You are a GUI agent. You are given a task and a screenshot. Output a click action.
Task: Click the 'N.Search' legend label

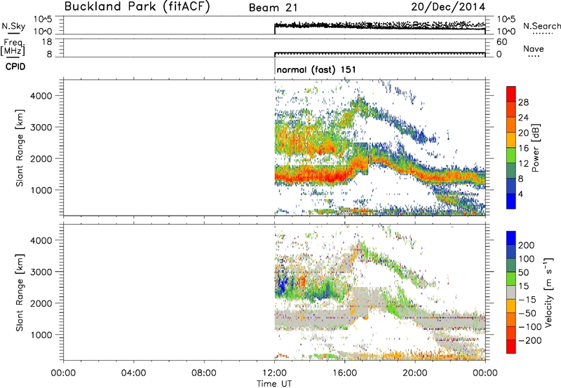pos(541,26)
